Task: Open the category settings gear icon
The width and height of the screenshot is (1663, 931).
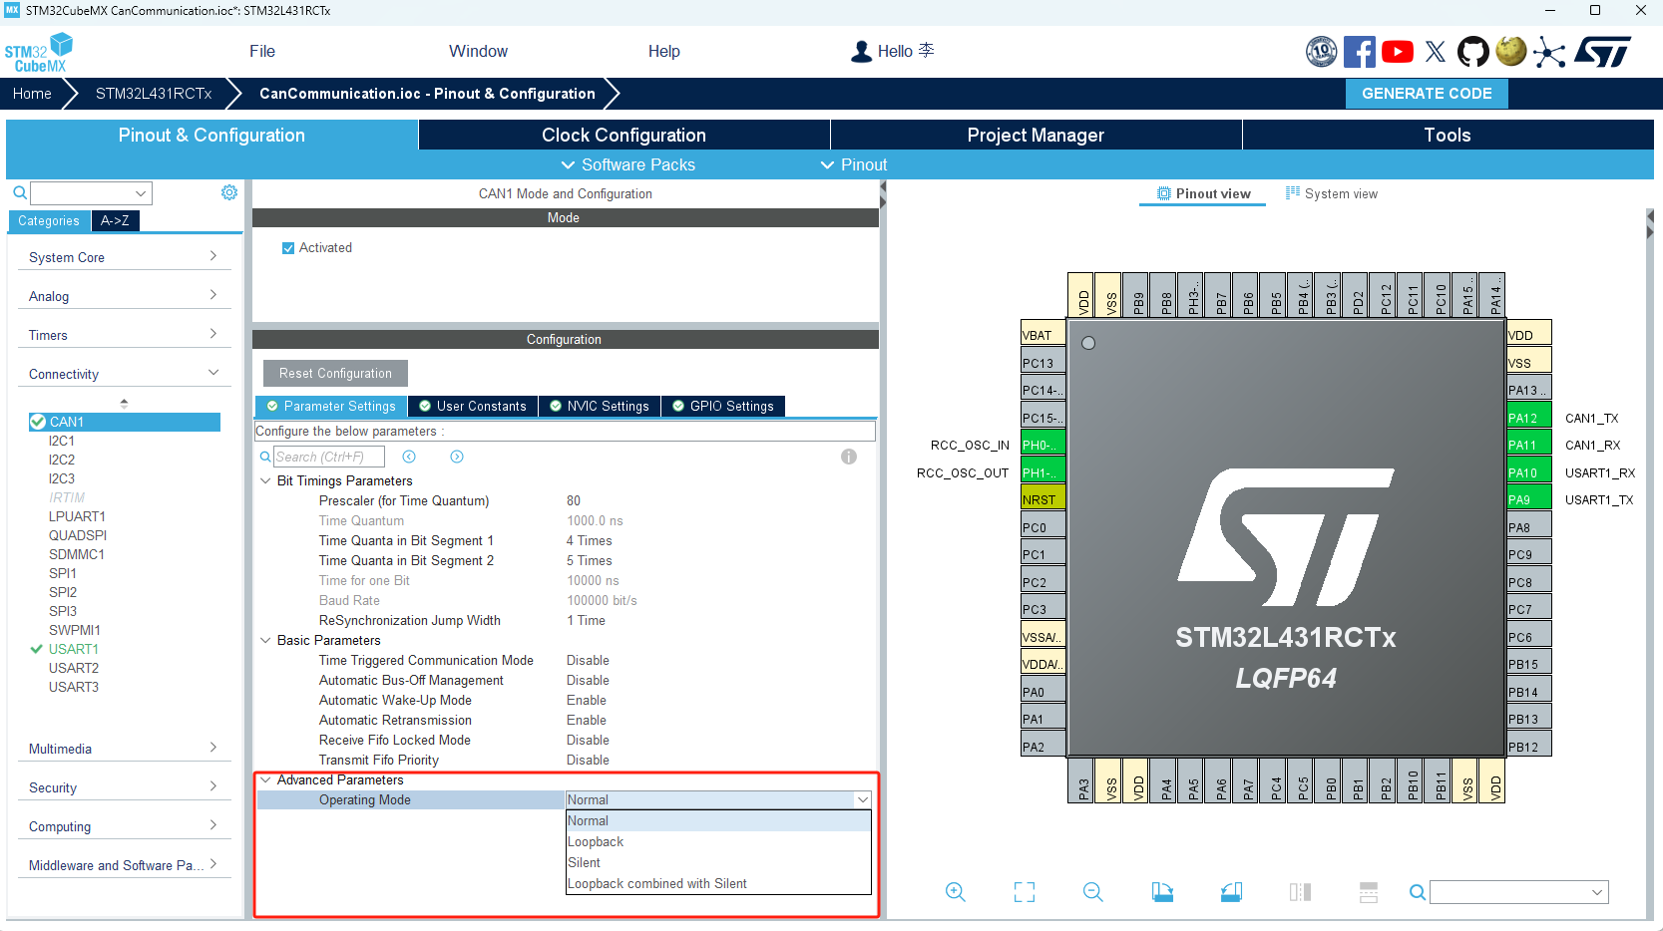Action: pyautogui.click(x=229, y=192)
